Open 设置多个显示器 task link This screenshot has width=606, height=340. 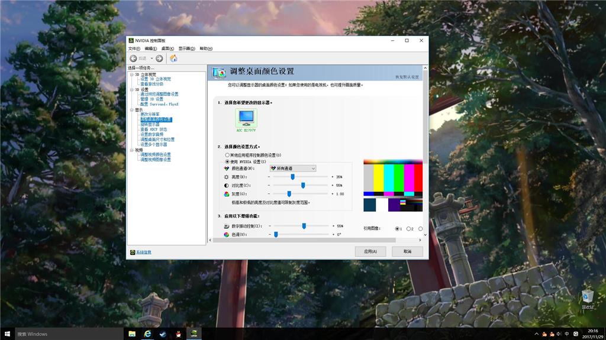154,144
